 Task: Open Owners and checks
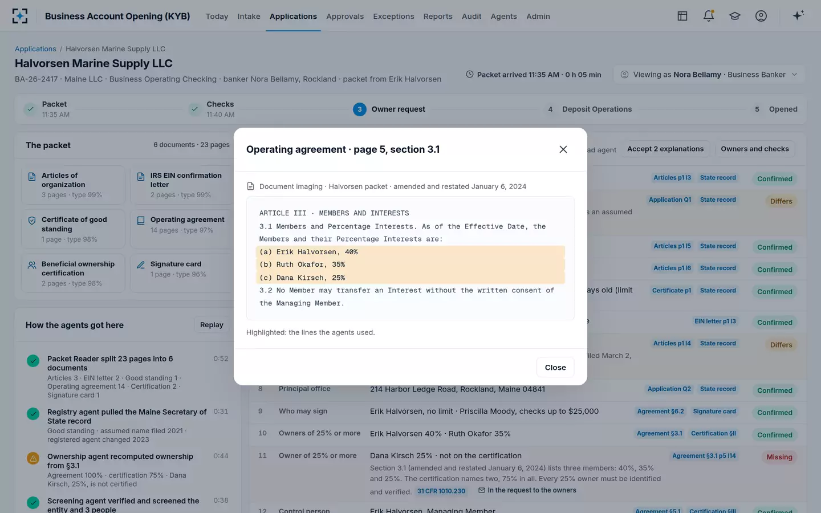[755, 149]
